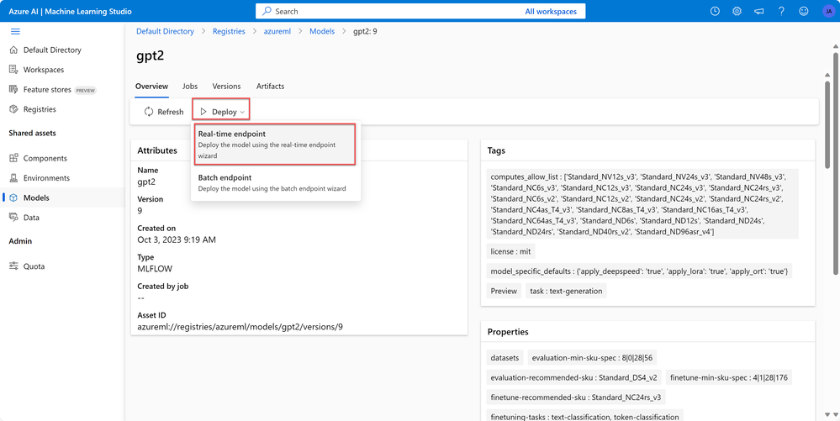Go to the Models breadcrumb link
The image size is (840, 421).
coord(322,32)
